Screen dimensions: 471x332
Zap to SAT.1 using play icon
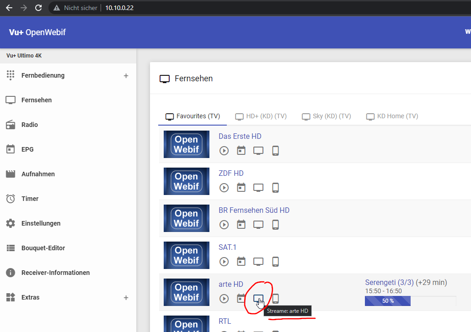coord(224,262)
